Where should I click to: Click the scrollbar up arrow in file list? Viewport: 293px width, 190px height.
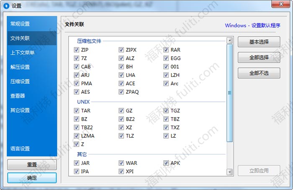(230, 41)
